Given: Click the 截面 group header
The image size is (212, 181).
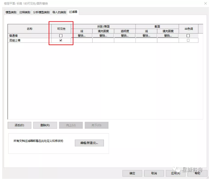Looking at the screenshot, I should tap(157, 26).
